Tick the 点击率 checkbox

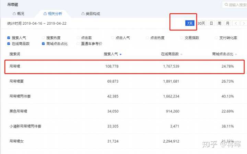[x=78, y=38]
